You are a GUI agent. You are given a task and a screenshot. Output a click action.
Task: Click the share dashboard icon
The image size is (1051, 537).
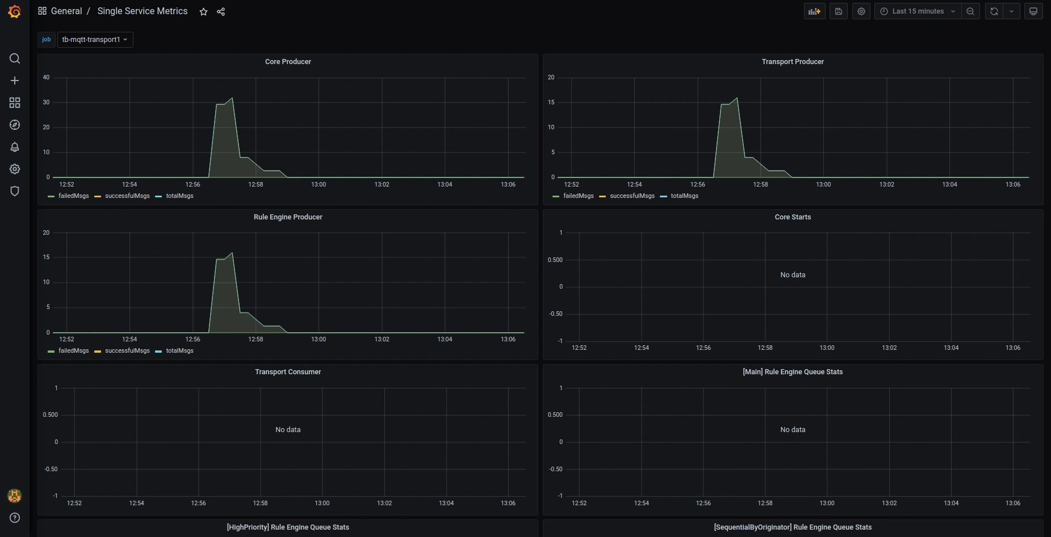(221, 12)
